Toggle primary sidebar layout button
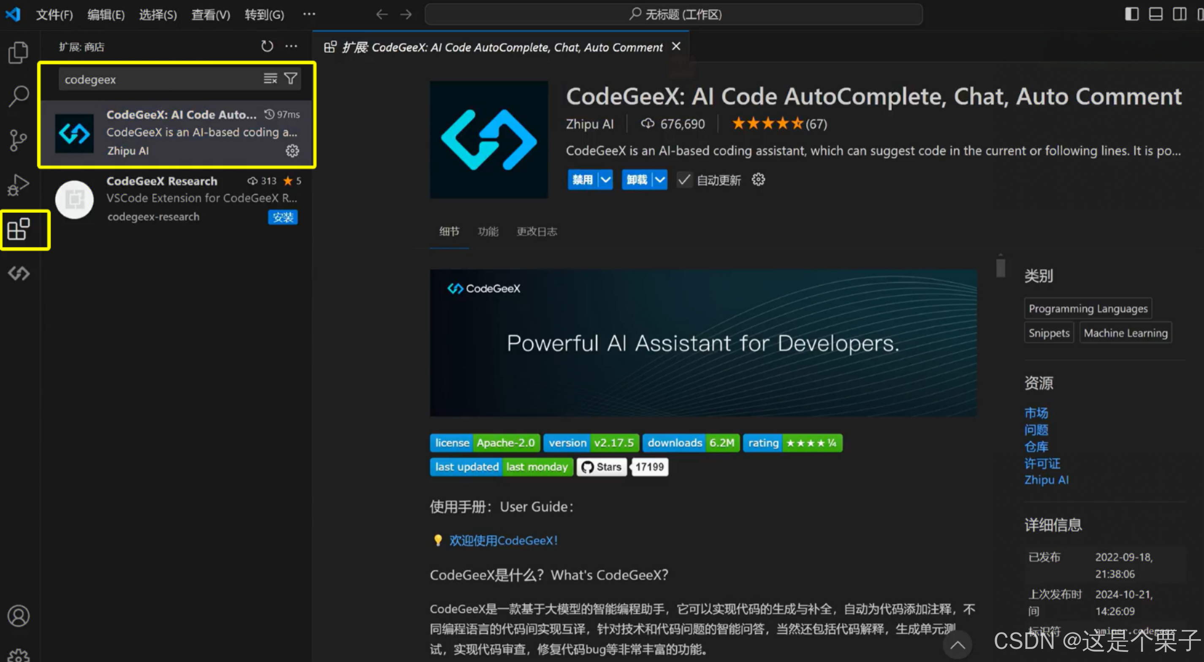Viewport: 1204px width, 662px height. [x=1131, y=14]
